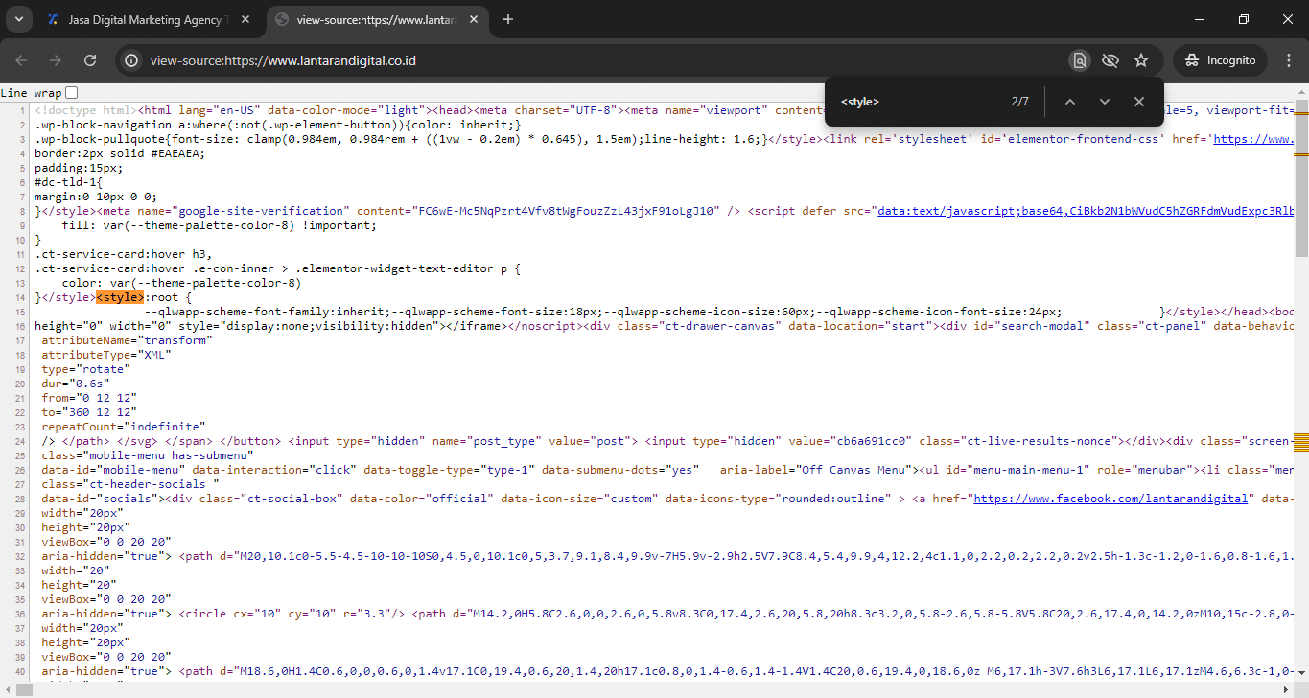Open the find-in-page icon in address bar
This screenshot has width=1309, height=698.
pyautogui.click(x=1080, y=60)
